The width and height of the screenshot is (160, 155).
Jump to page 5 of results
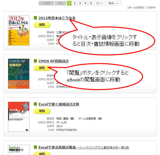tap(91, 3)
